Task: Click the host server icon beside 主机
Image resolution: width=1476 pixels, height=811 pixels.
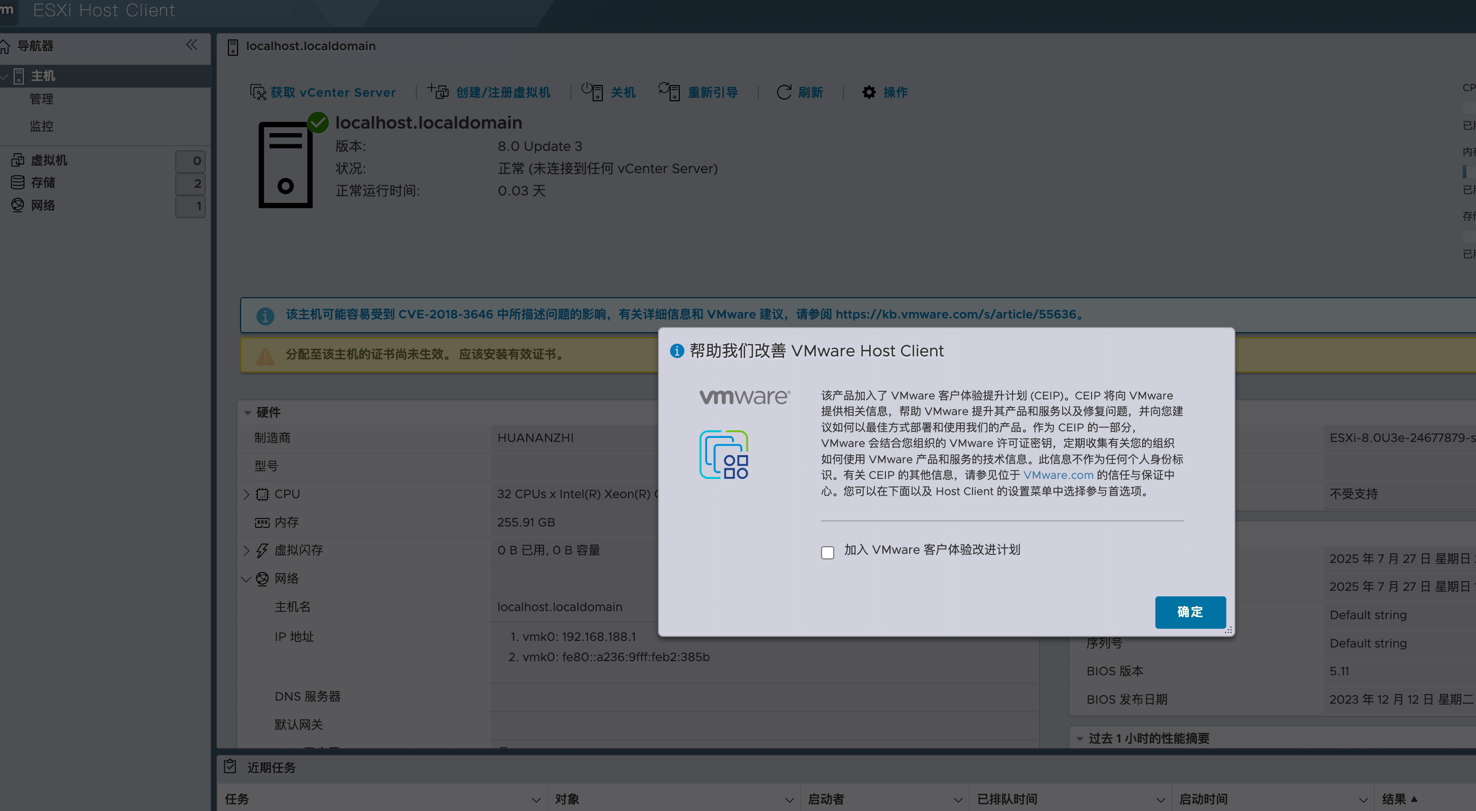Action: [19, 75]
